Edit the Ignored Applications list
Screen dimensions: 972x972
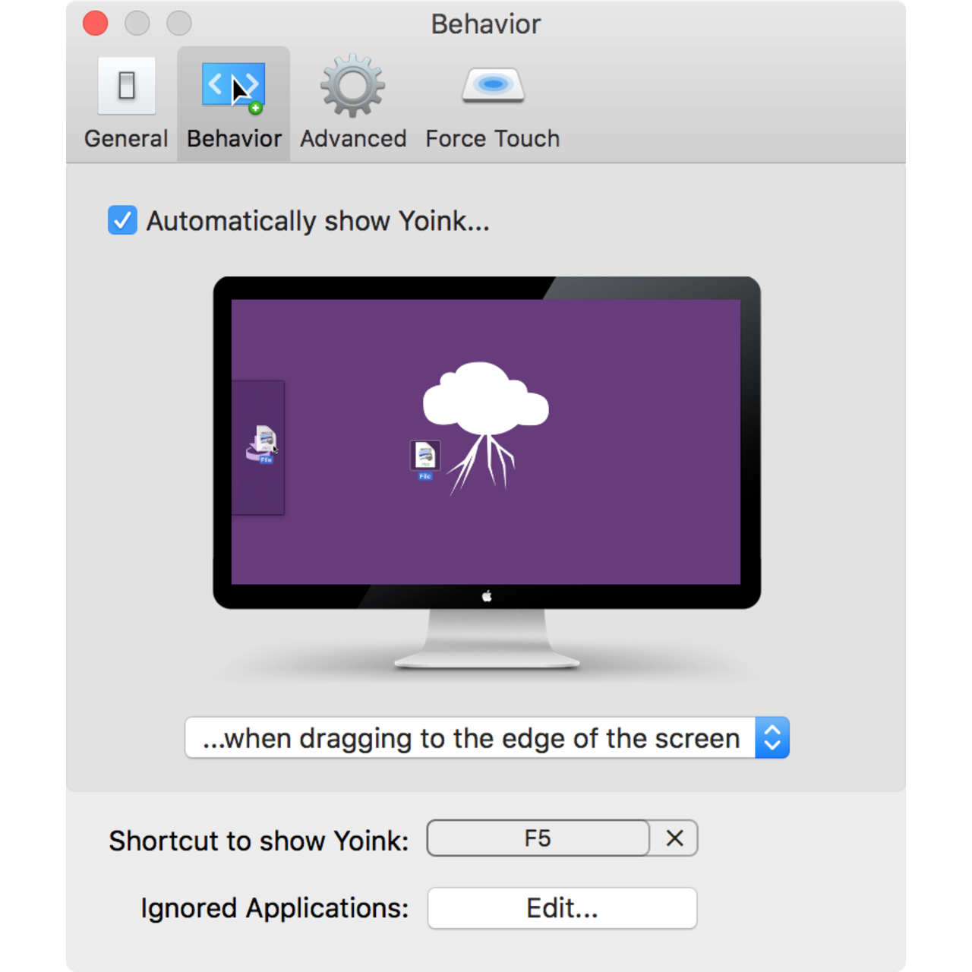562,908
